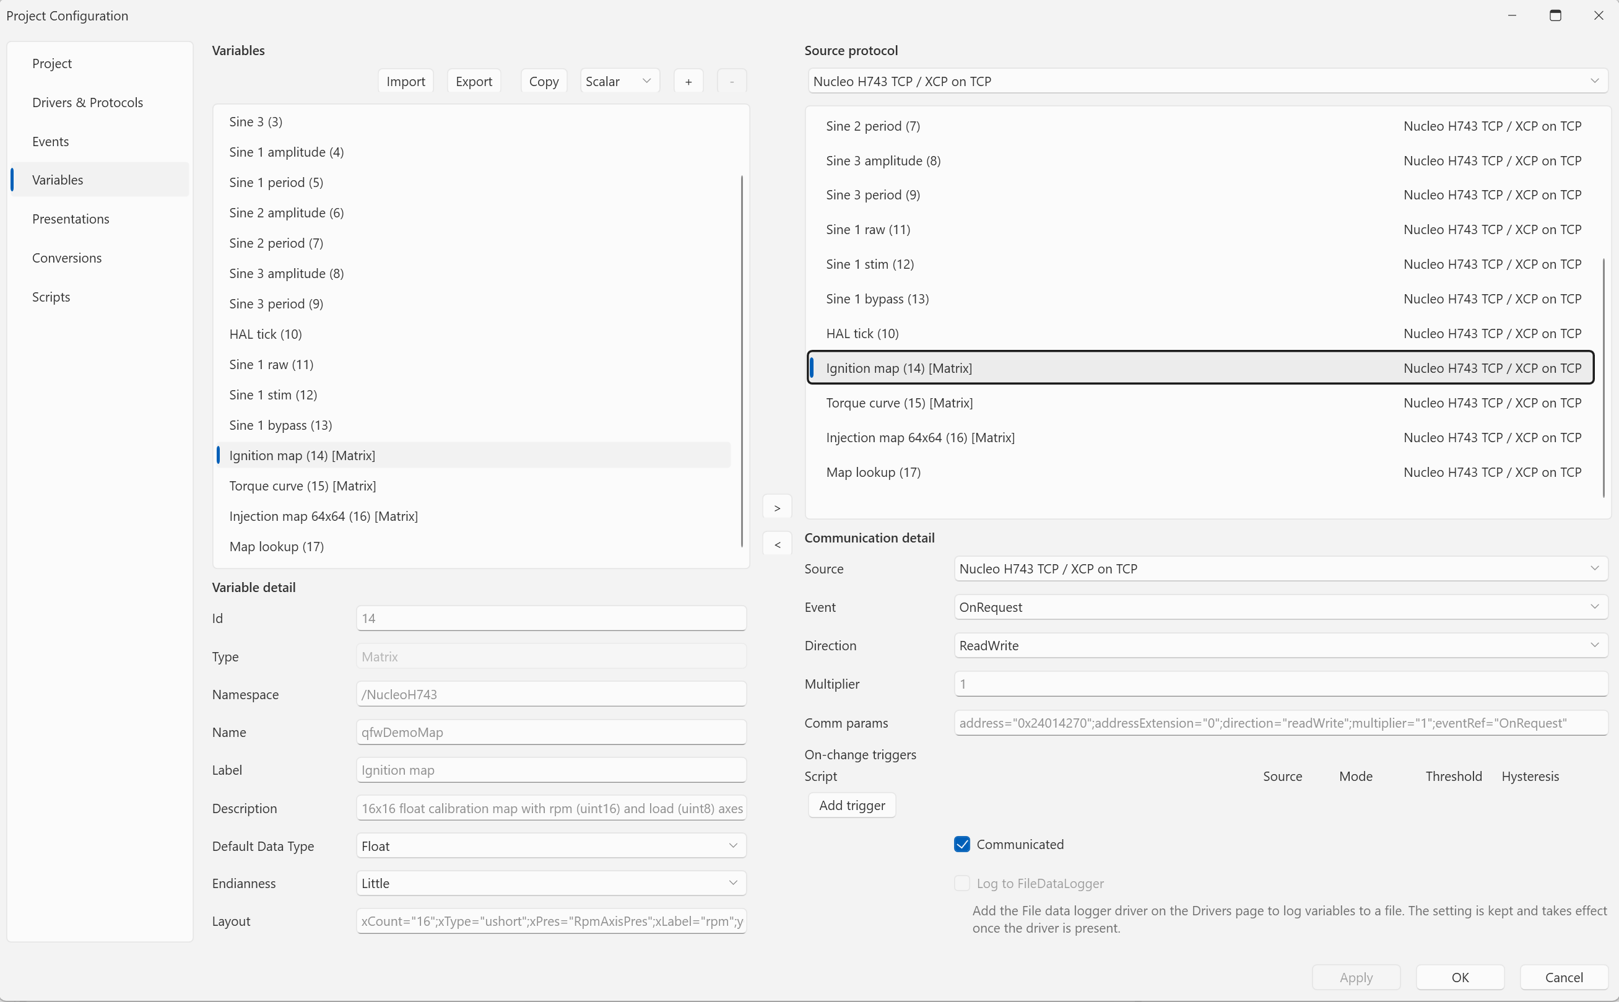1619x1002 pixels.
Task: Go to the Conversions section
Action: (x=100, y=258)
